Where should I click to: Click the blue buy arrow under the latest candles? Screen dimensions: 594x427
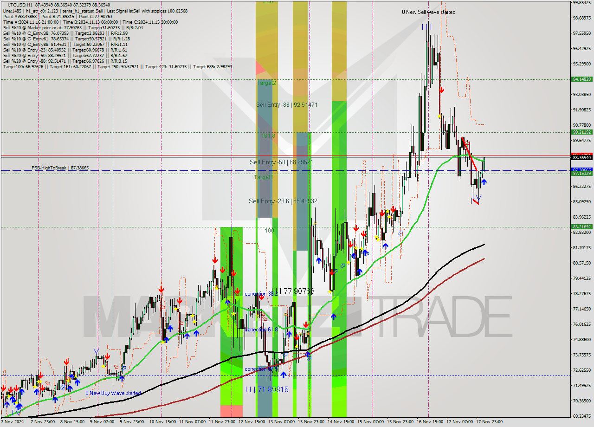coord(484,182)
